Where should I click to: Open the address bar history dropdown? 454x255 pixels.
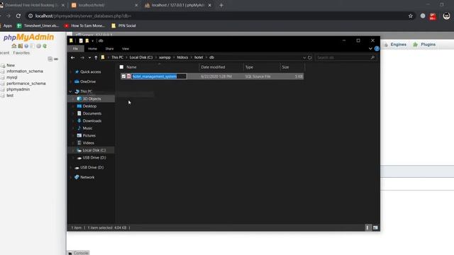click(x=304, y=57)
